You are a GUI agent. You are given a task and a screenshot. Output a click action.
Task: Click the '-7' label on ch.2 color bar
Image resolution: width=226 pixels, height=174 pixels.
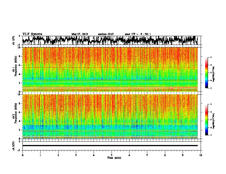point(210,135)
